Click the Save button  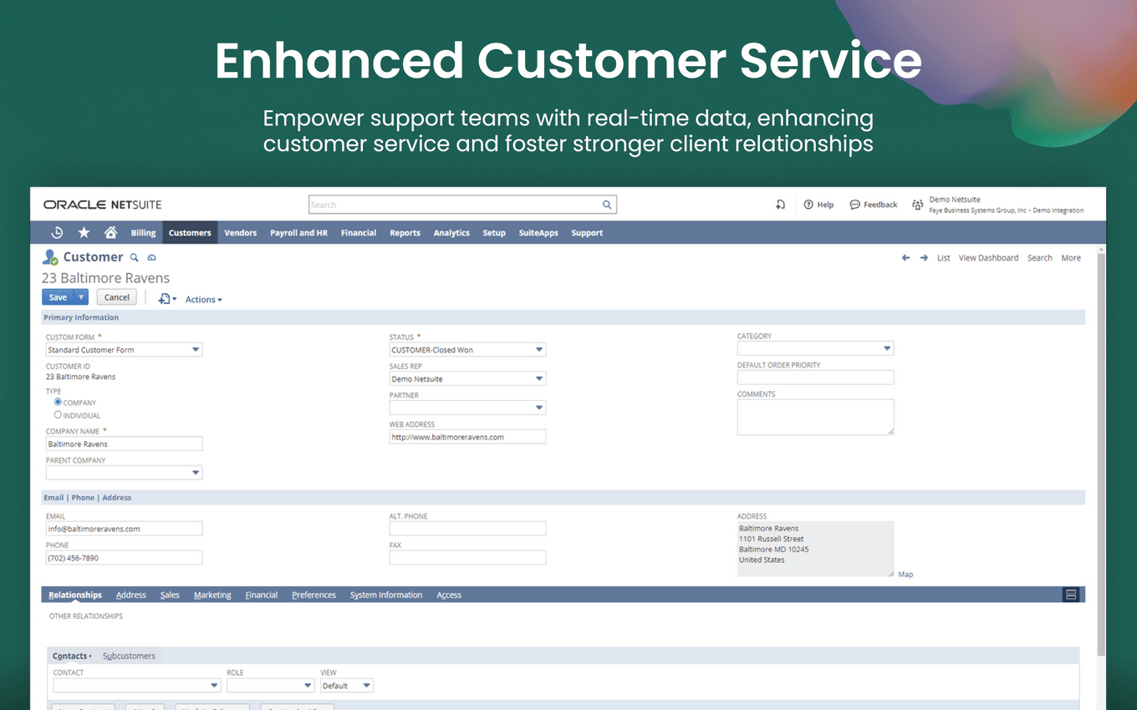[58, 297]
